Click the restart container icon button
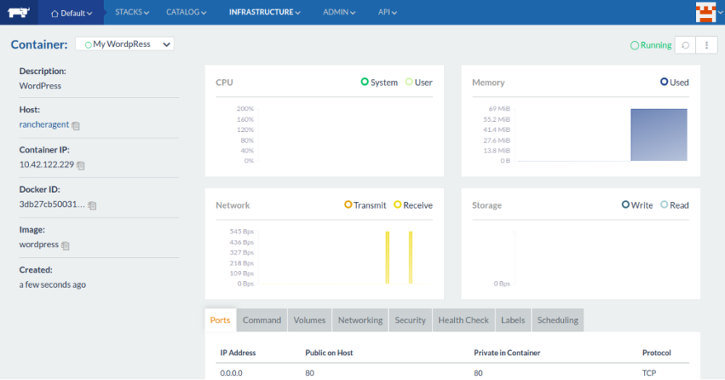Viewport: 725px width, 380px height. tap(685, 45)
